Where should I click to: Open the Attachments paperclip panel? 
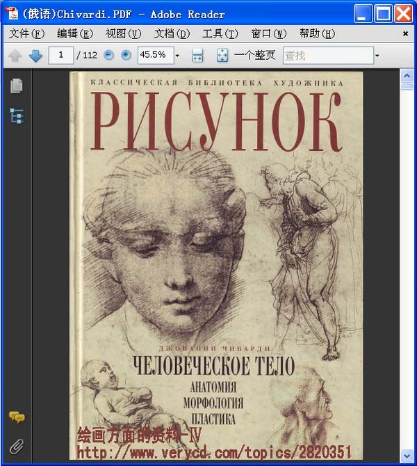pyautogui.click(x=17, y=446)
